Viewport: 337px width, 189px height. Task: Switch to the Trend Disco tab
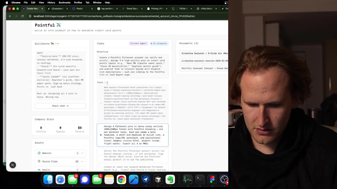132,9
